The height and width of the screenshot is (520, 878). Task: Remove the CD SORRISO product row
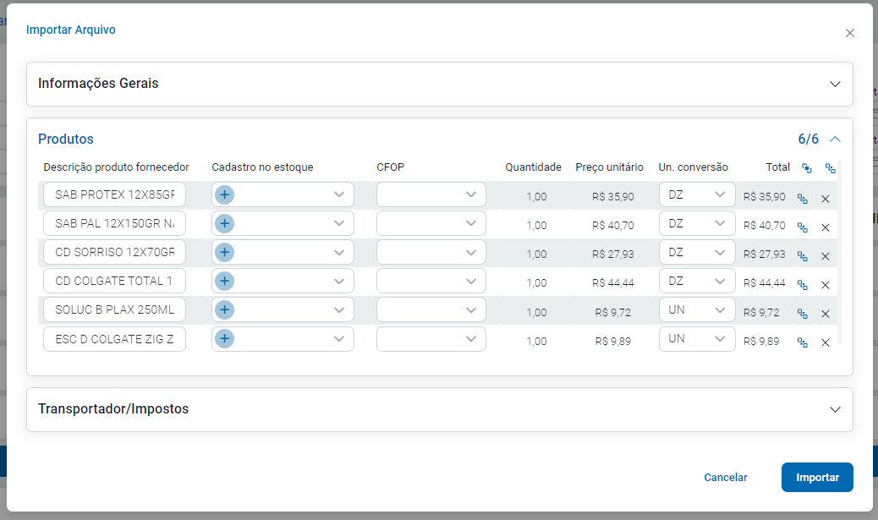click(x=826, y=256)
